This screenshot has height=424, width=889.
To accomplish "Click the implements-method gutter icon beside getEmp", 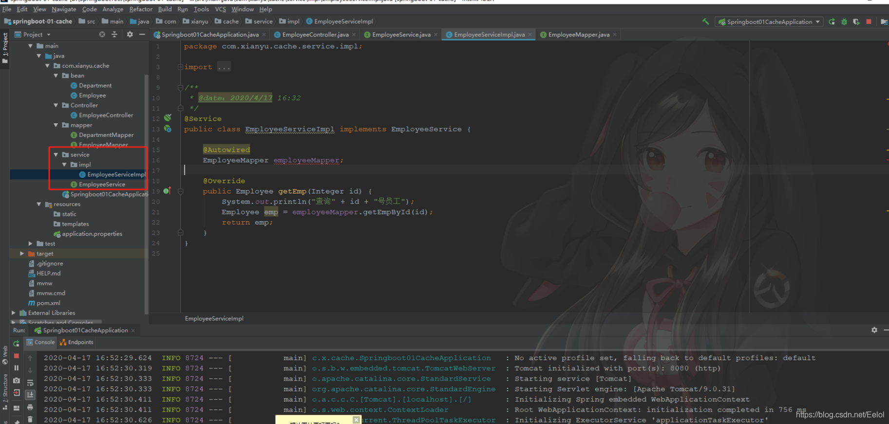I will pos(167,191).
